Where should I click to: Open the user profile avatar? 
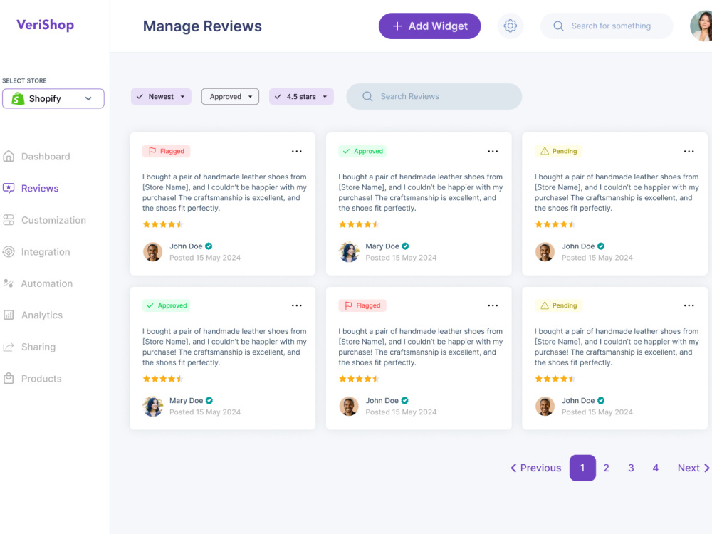point(701,26)
